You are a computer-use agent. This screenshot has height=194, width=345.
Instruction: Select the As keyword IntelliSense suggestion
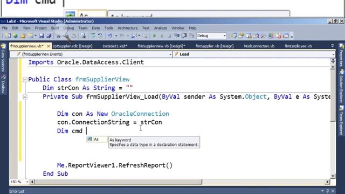point(97,139)
